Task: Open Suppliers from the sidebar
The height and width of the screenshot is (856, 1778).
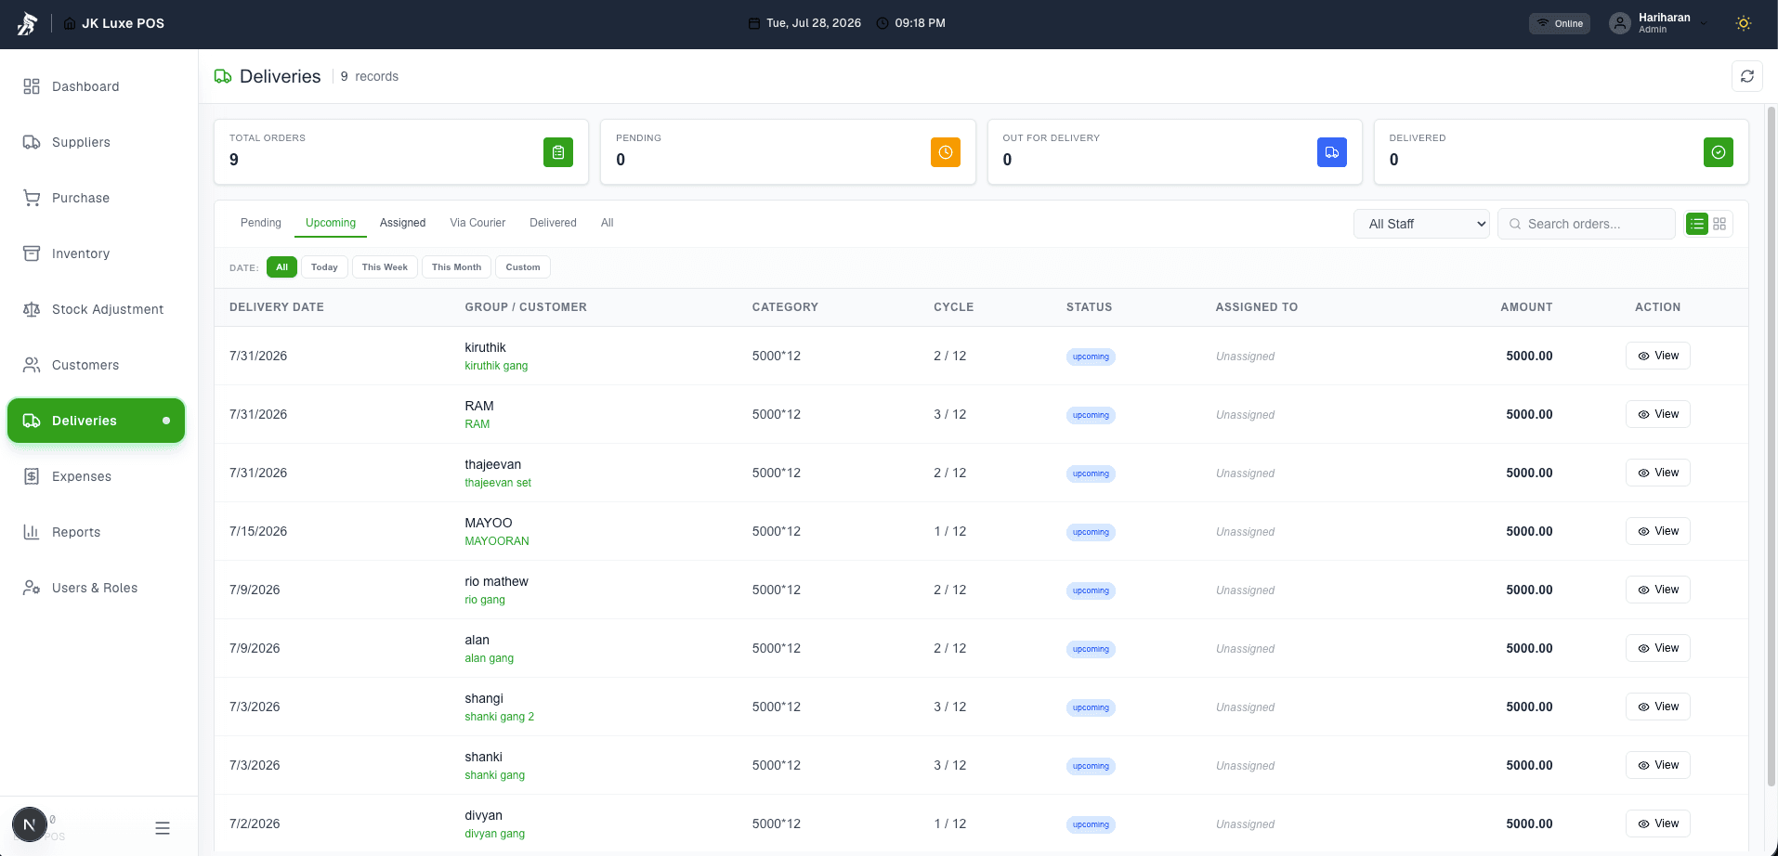Action: 97,142
